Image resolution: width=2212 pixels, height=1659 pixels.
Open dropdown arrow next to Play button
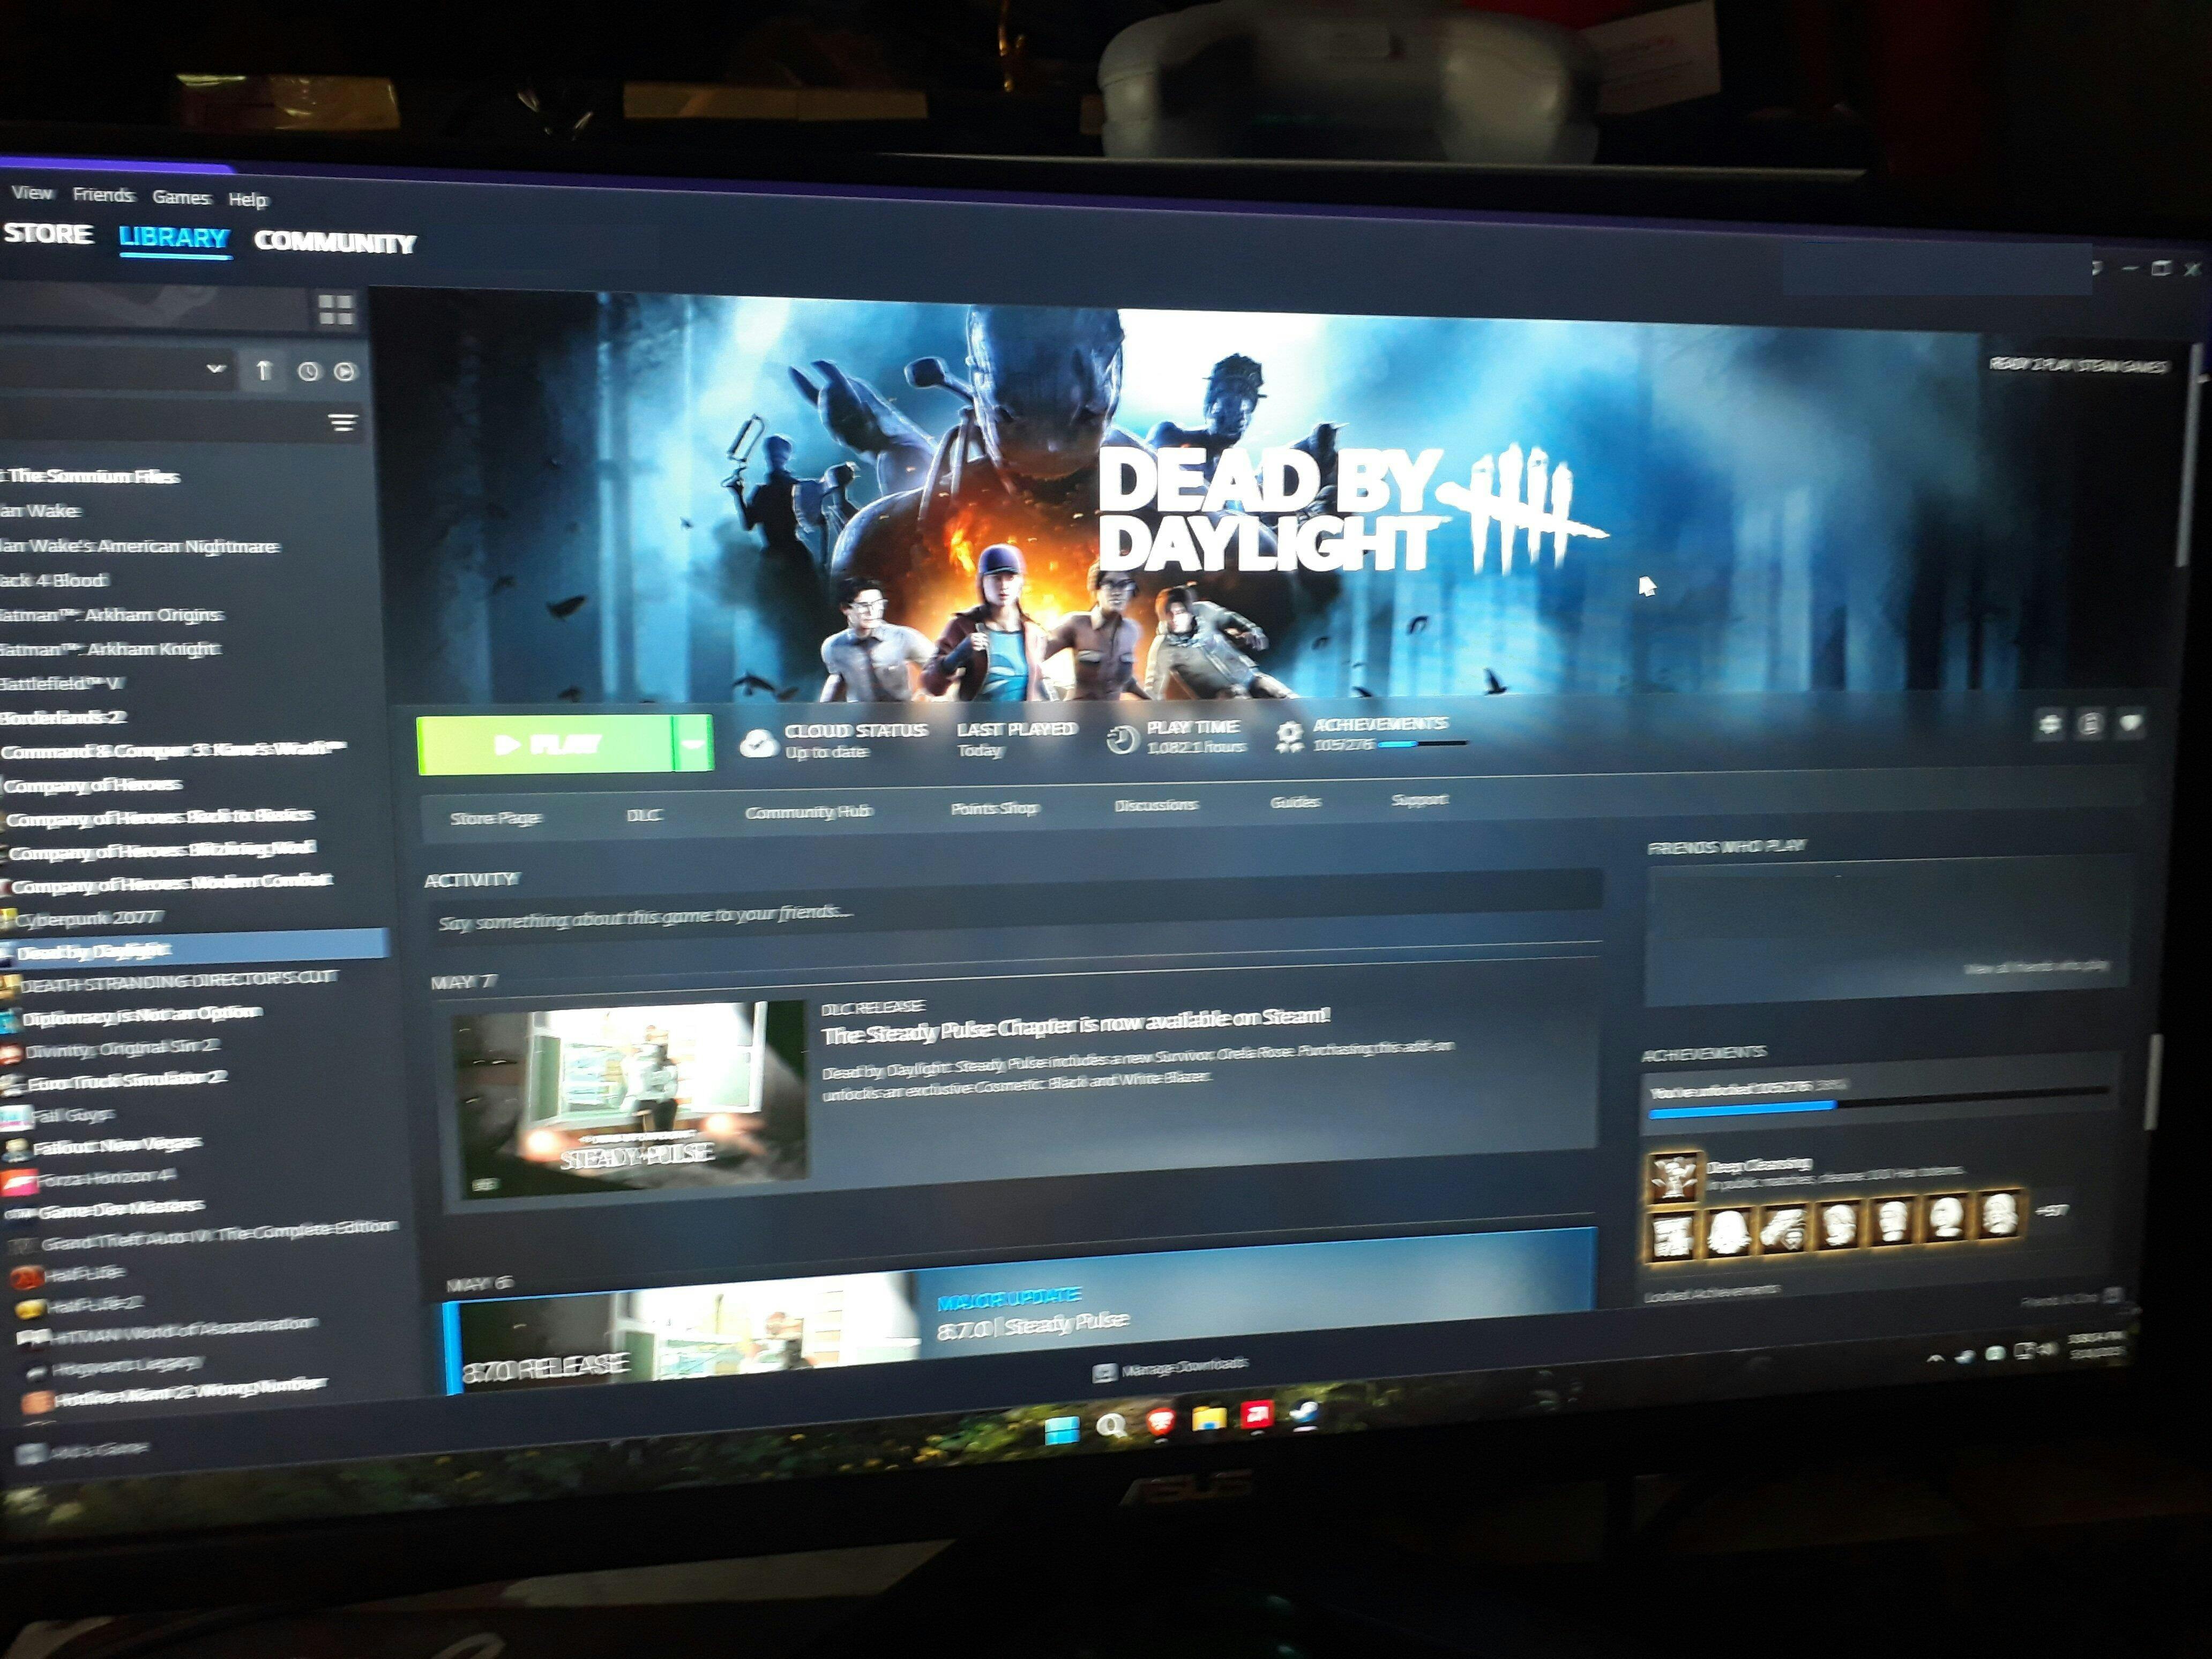pos(693,743)
